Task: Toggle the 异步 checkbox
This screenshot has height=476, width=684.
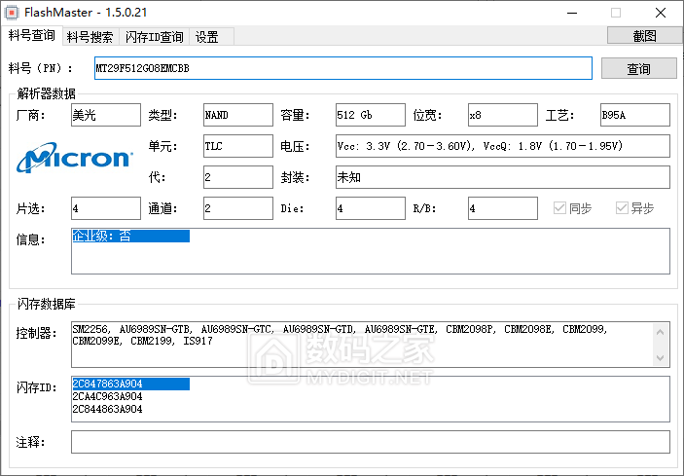Action: click(622, 208)
